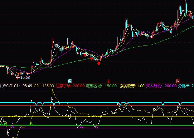Click the 买入时机: -200.00 label

tap(161, 86)
